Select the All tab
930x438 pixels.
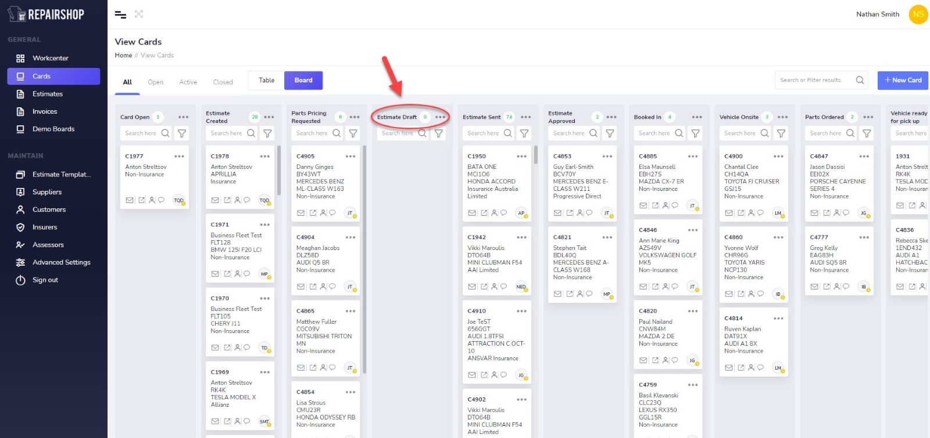127,82
